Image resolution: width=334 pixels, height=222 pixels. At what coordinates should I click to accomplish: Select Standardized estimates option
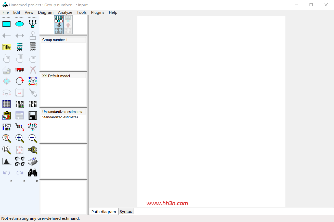(x=60, y=117)
